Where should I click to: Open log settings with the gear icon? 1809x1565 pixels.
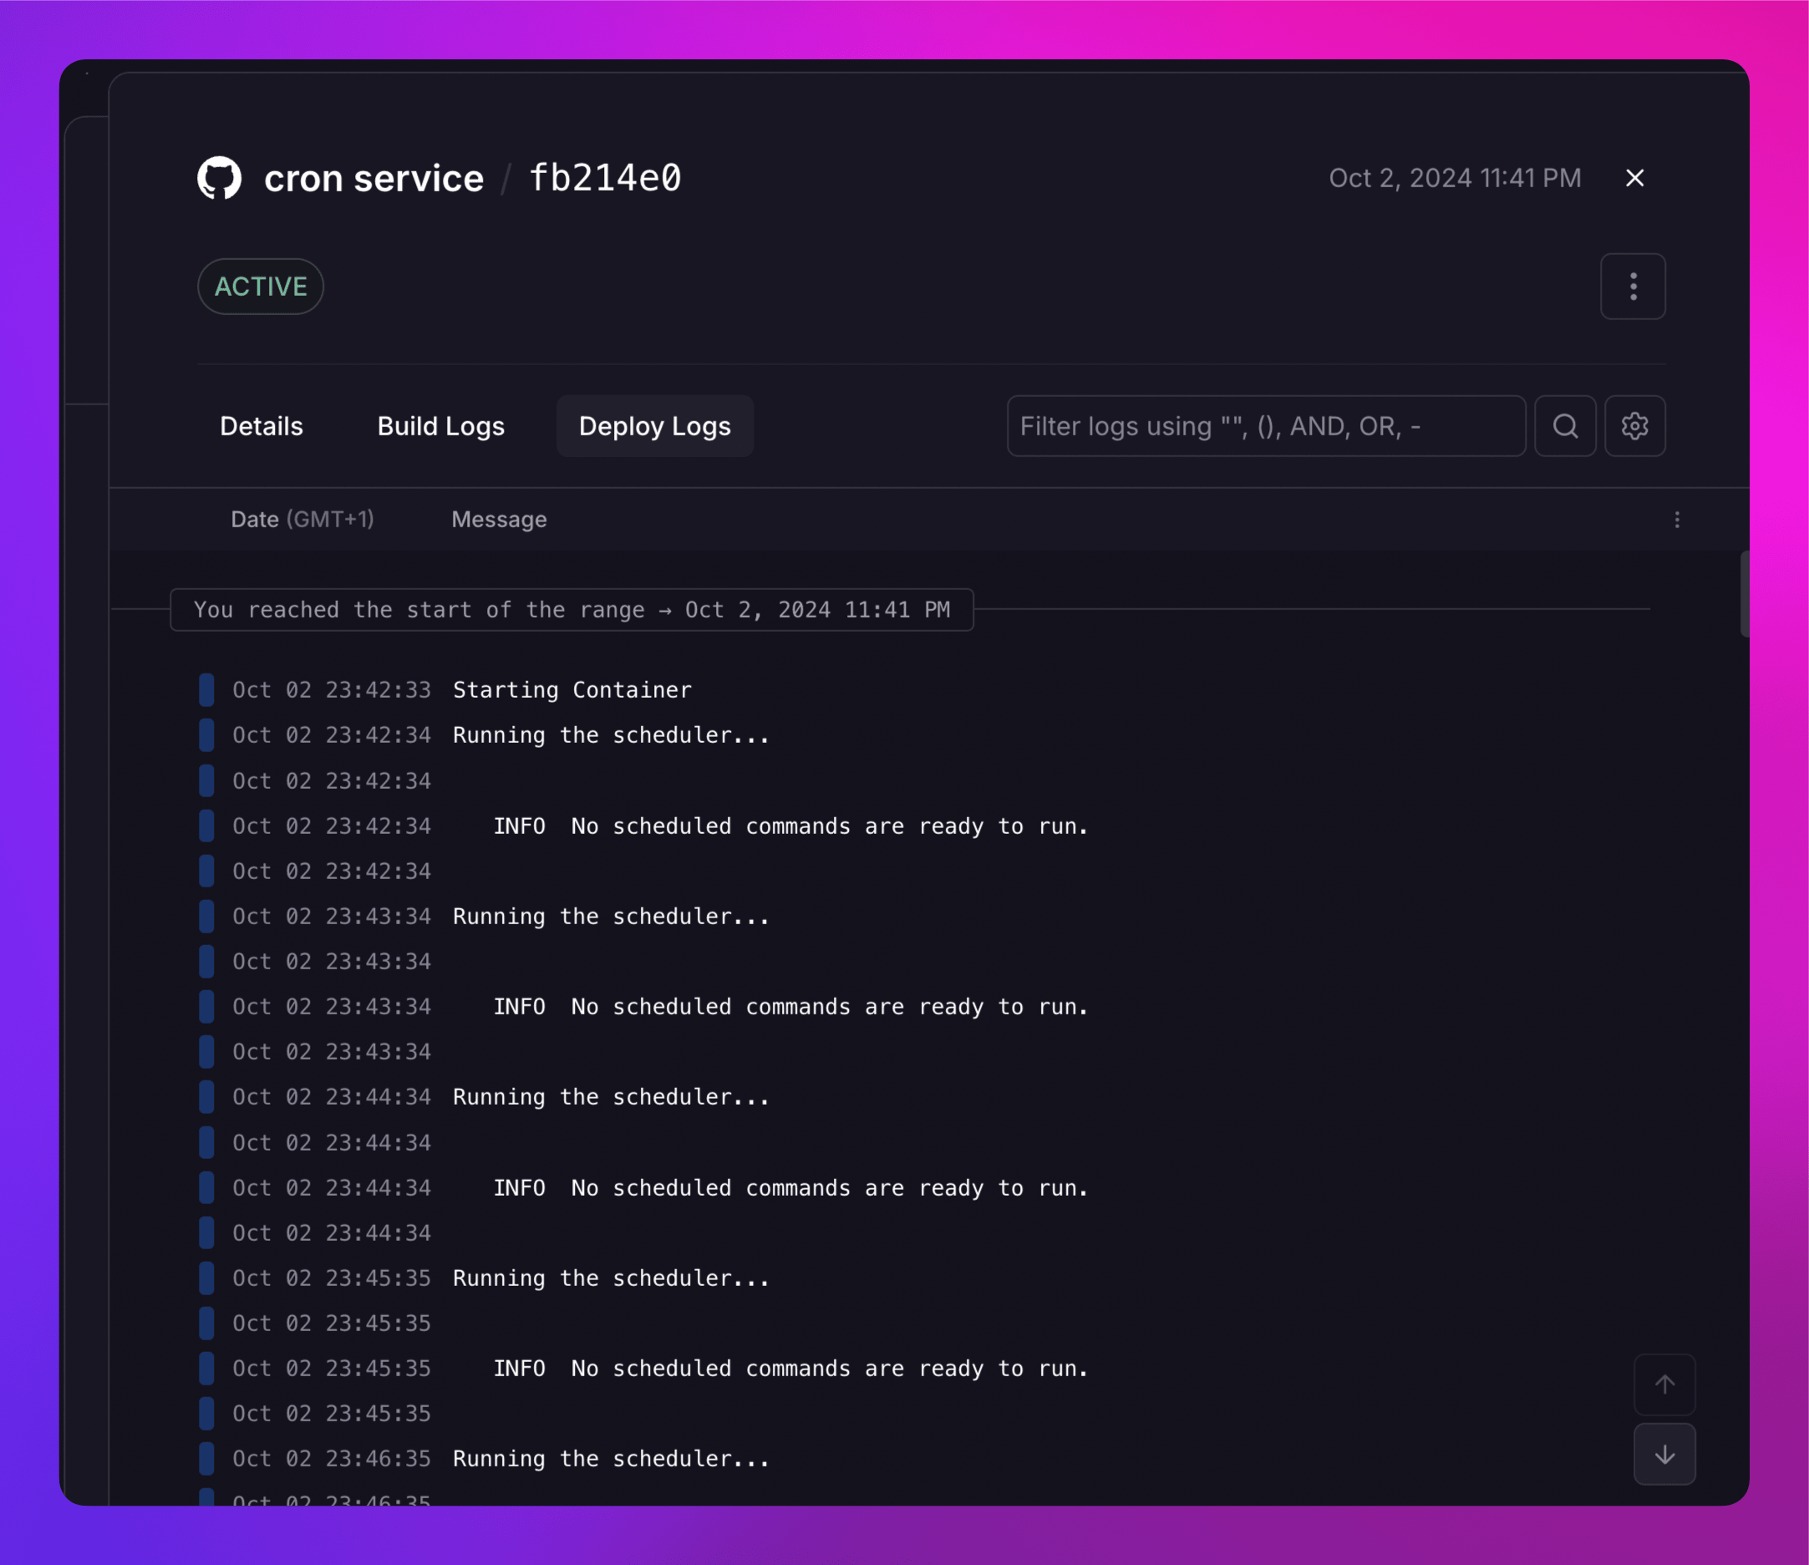click(x=1634, y=426)
